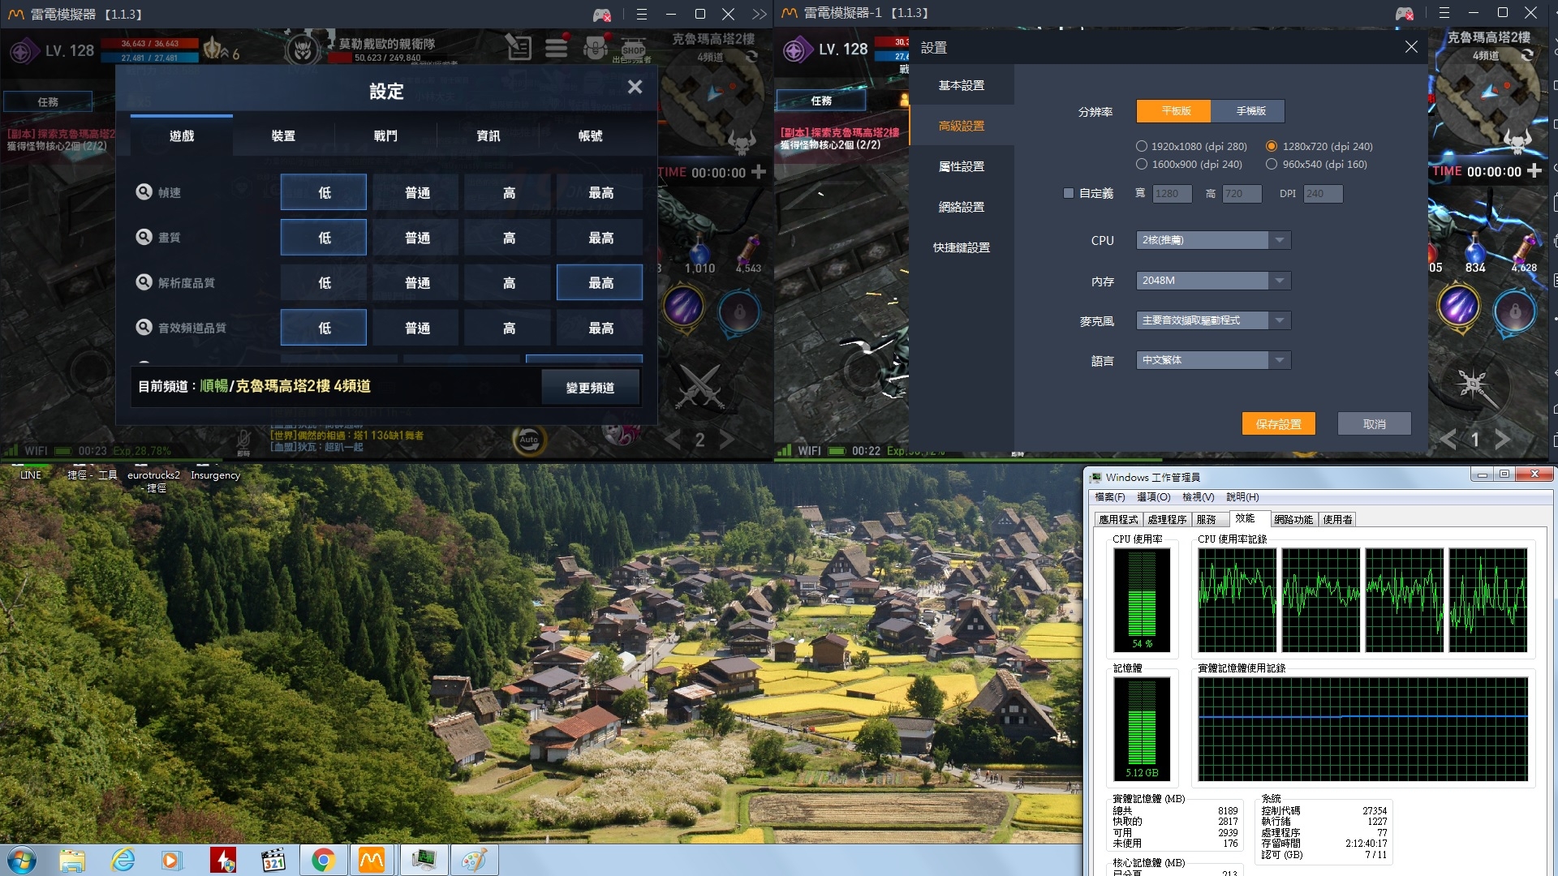1558x876 pixels.
Task: Close the 設定 game settings dialog
Action: pos(635,87)
